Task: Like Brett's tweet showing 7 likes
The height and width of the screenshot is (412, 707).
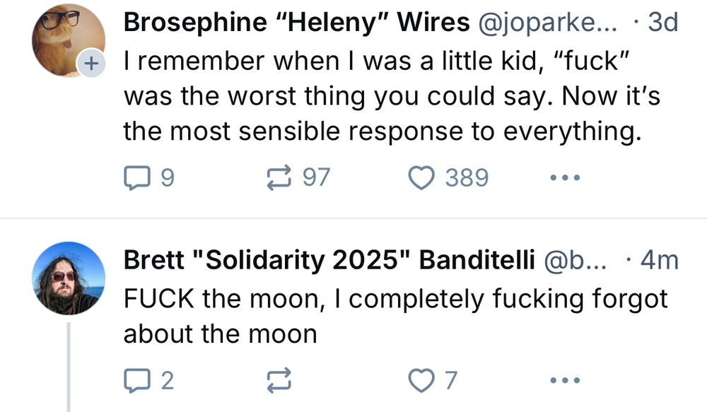Action: tap(422, 380)
